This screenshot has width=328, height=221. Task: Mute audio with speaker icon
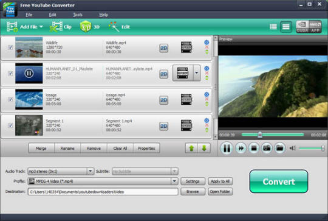[x=292, y=149]
